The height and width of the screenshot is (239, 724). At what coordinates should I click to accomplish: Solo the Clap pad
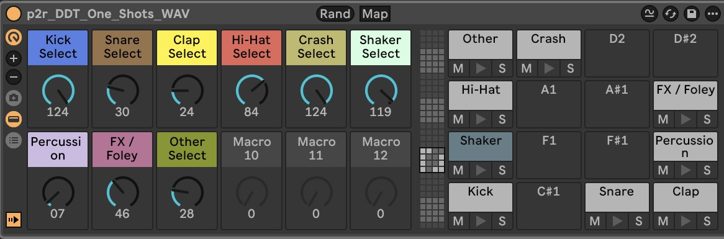707,221
